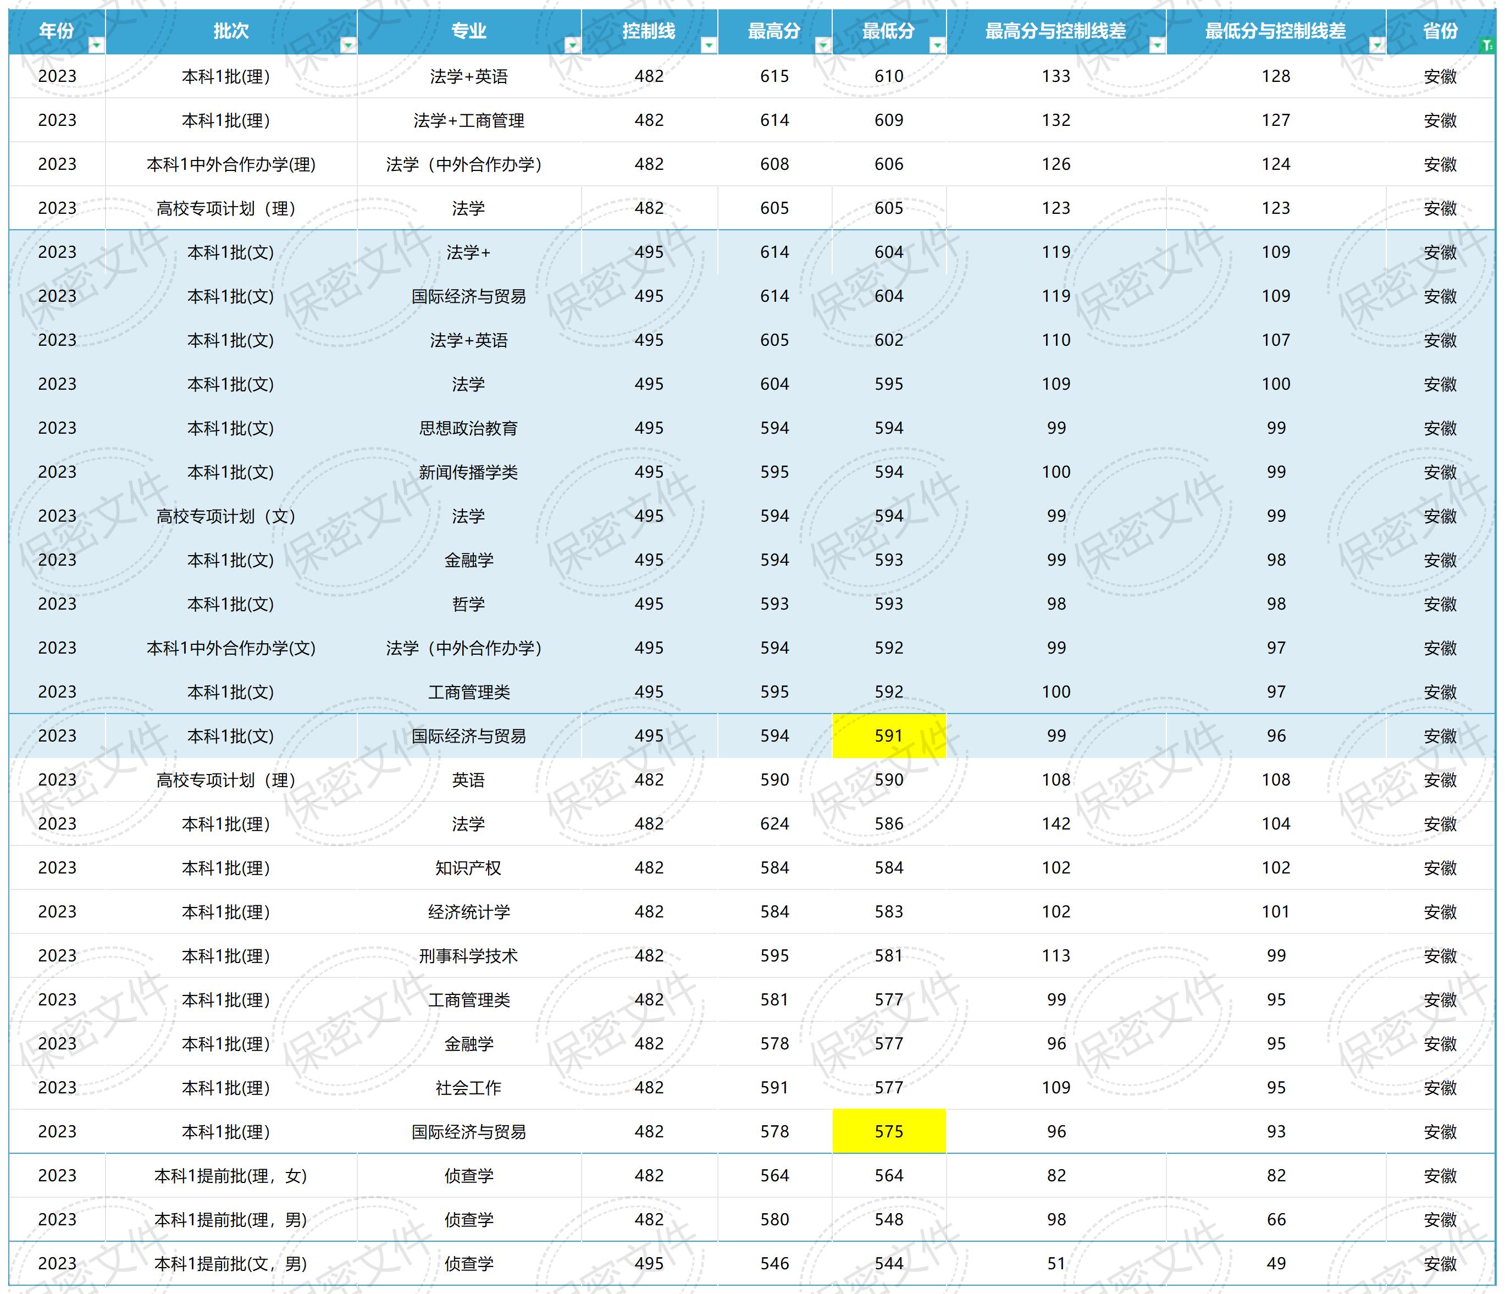Click the lowest score 586 cell
Screen dimensions: 1505x1294
click(889, 824)
